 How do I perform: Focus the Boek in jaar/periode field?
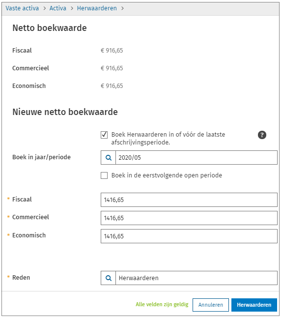[x=196, y=158]
